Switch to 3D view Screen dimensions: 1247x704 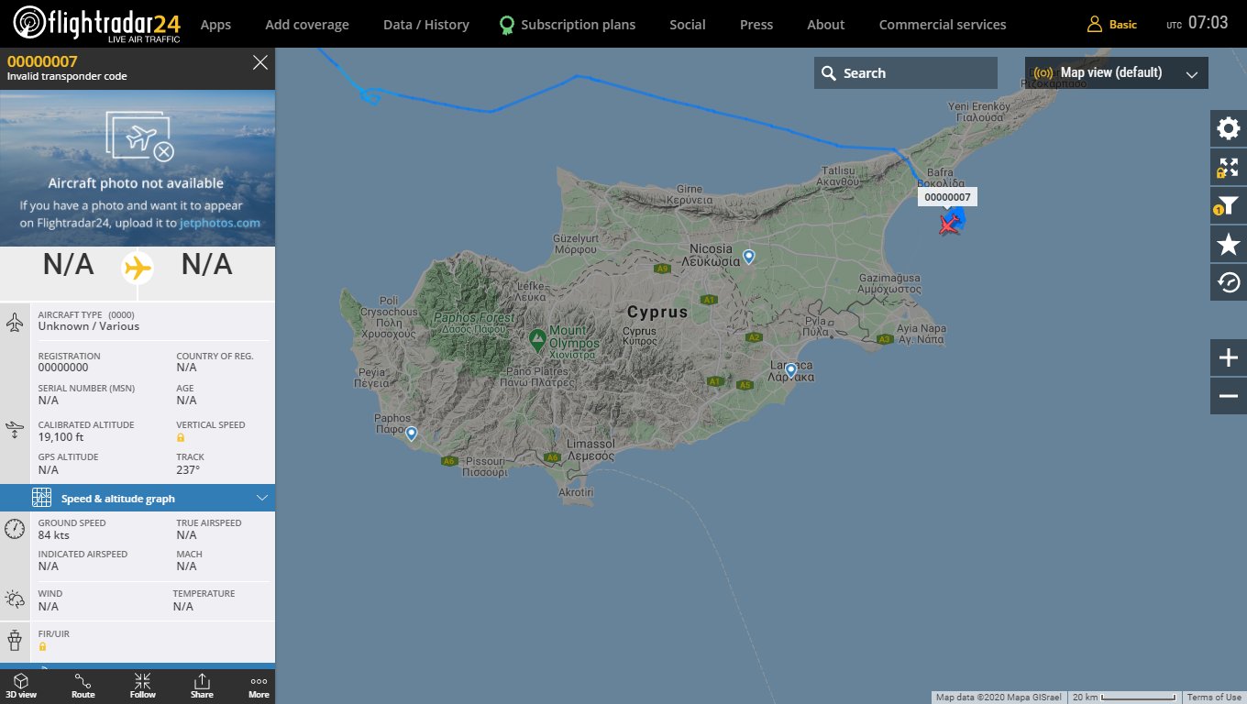click(20, 686)
